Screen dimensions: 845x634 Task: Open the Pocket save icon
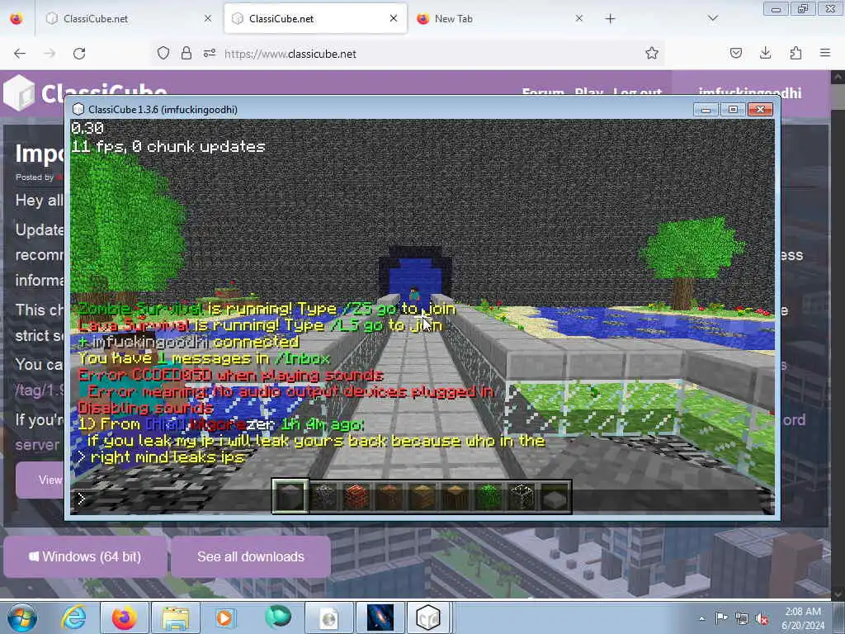coord(736,53)
